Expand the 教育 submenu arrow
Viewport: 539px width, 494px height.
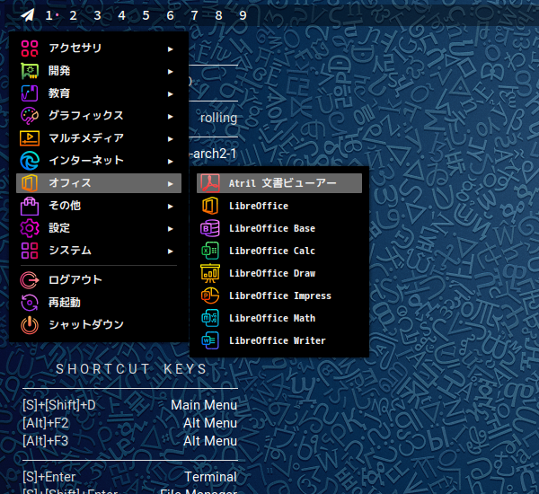[170, 93]
